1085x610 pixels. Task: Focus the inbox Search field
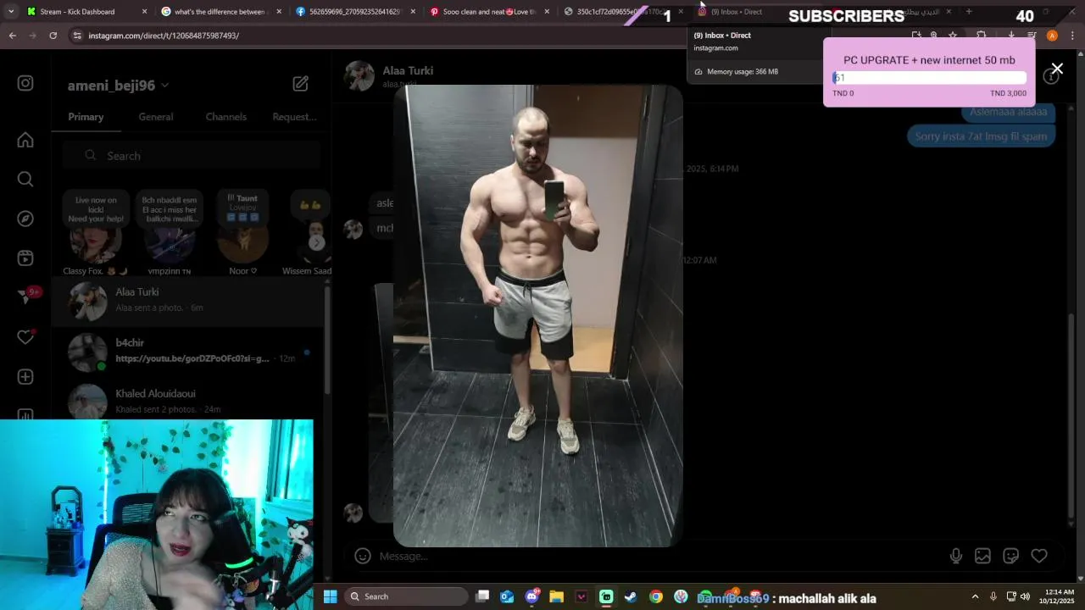tap(191, 156)
